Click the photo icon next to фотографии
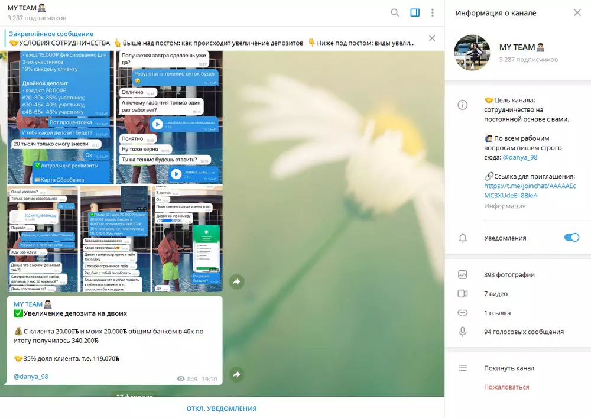591x418 pixels. [463, 274]
